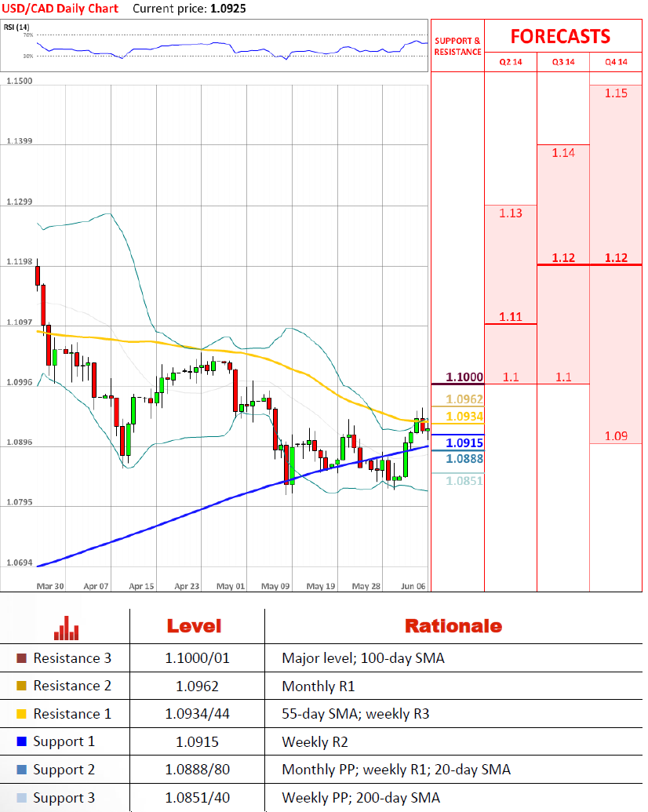Screen dimensions: 648x812
Task: Click the Support 3 light-blue color swatch
Action: (21, 798)
